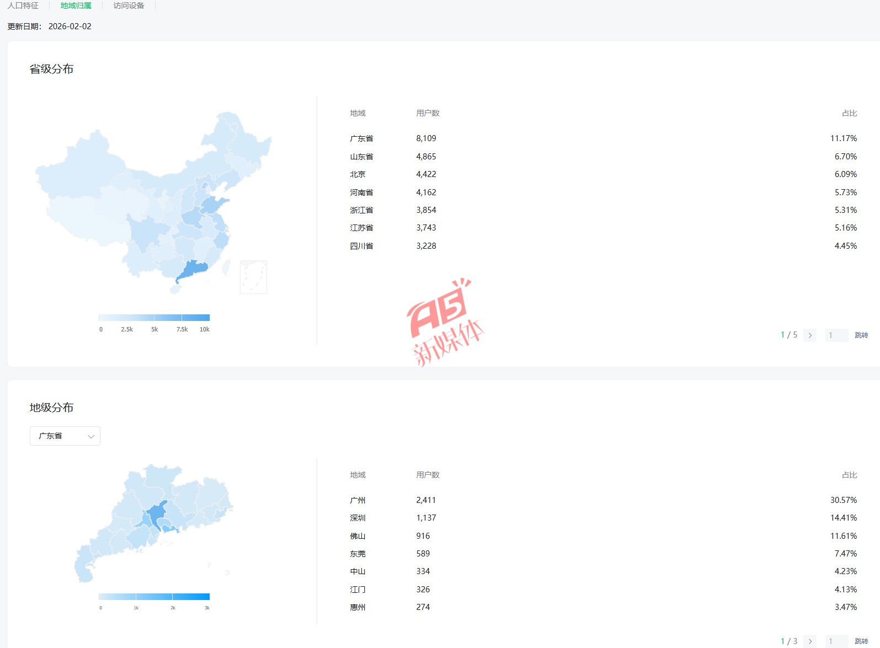This screenshot has height=648, width=880.
Task: Open the 访问设备 tab
Action: coord(129,6)
